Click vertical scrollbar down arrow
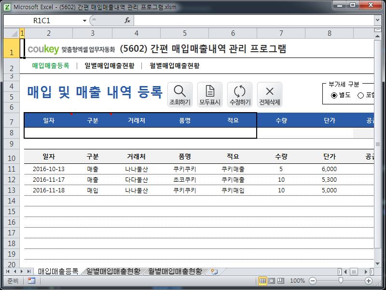Viewport: 386px width, 290px height. tap(377, 264)
